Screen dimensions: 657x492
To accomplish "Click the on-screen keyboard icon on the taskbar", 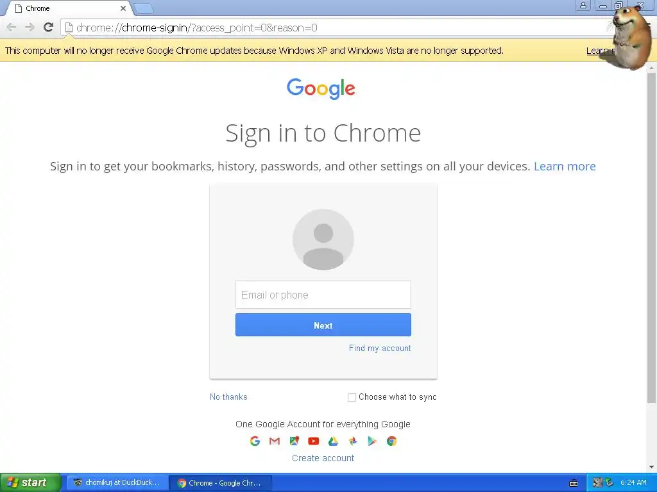I will 574,483.
